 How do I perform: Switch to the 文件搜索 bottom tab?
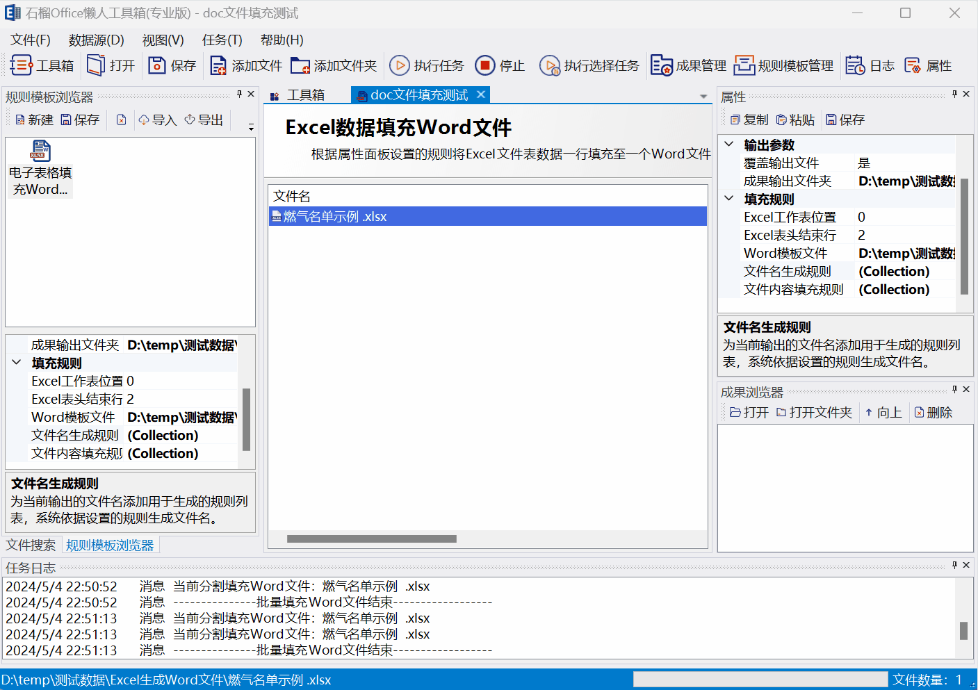[x=31, y=545]
